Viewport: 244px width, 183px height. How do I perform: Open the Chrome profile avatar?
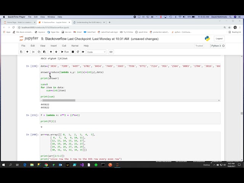[x=235, y=27]
